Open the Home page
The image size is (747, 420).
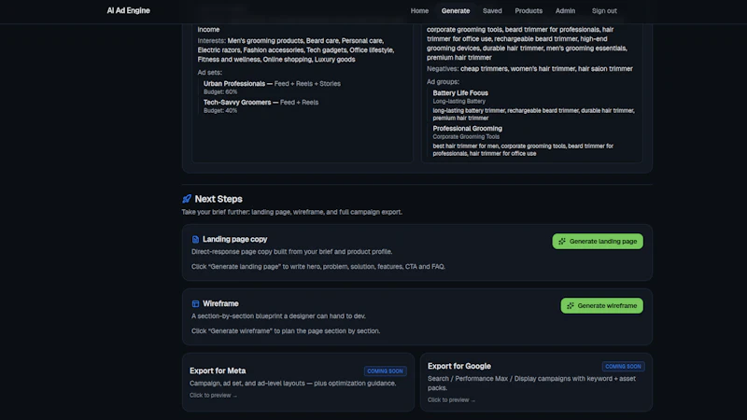[419, 11]
